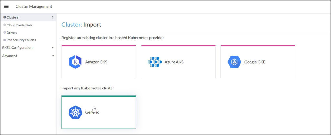Choose the Azure AKS provider card
Image resolution: width=331 pixels, height=135 pixels.
(178, 62)
